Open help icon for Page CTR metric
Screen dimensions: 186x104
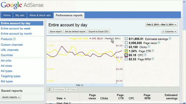point(153,51)
